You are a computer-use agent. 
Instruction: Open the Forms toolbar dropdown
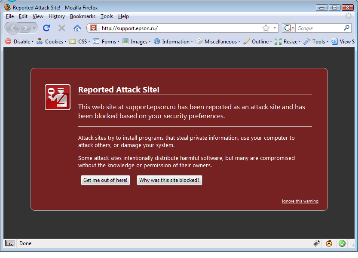[110, 42]
